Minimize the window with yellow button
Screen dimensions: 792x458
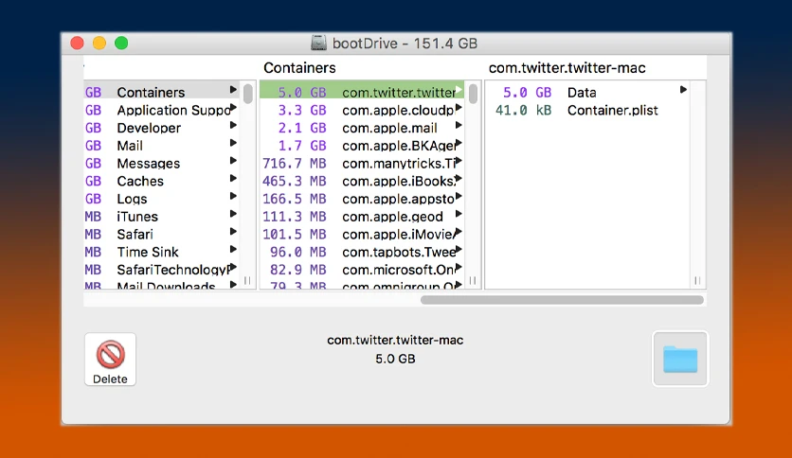pyautogui.click(x=99, y=43)
